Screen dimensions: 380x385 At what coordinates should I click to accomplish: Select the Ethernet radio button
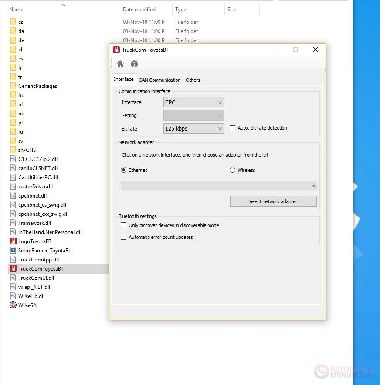coord(123,170)
